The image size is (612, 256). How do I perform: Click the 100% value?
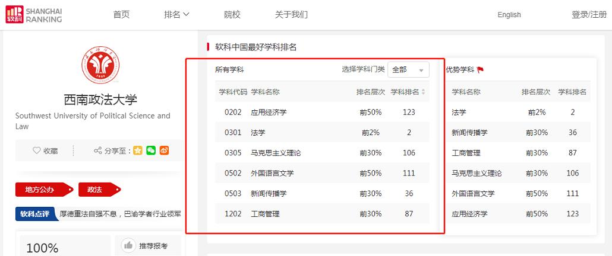click(42, 248)
